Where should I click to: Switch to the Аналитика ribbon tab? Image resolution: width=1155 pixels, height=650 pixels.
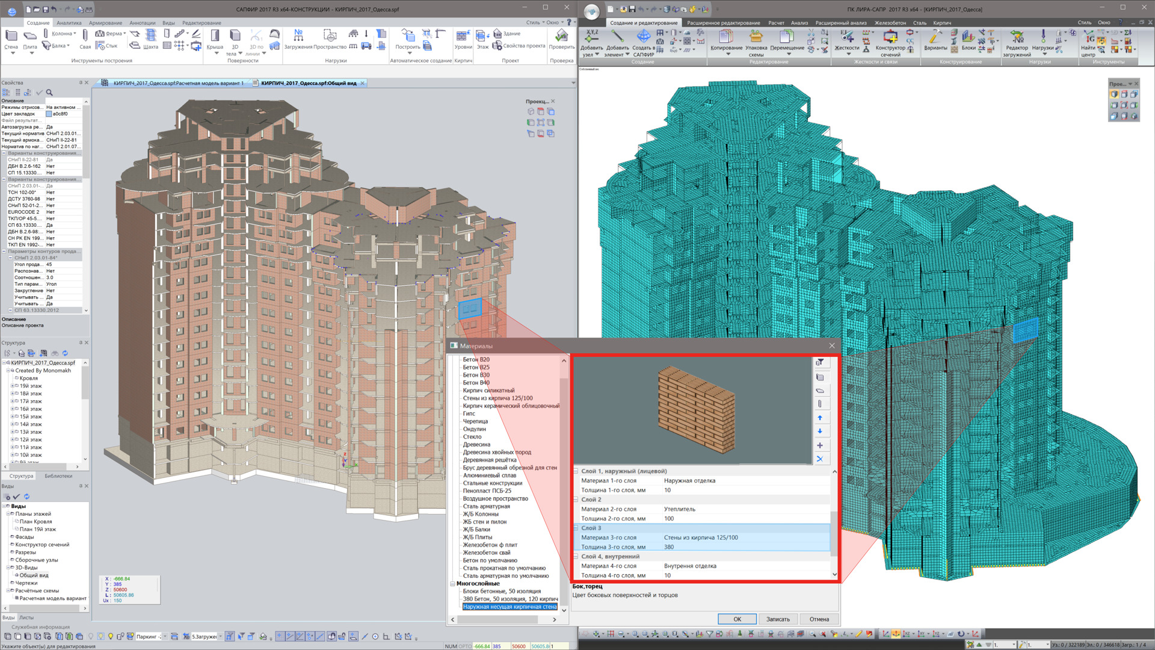point(69,23)
